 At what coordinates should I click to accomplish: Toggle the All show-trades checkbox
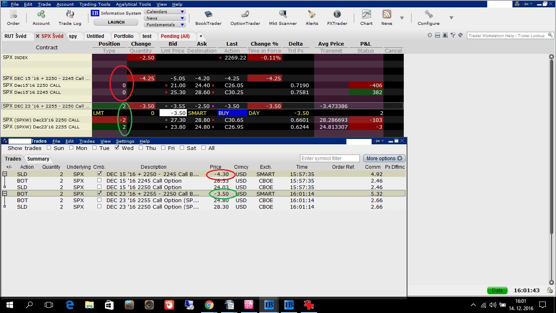point(204,148)
